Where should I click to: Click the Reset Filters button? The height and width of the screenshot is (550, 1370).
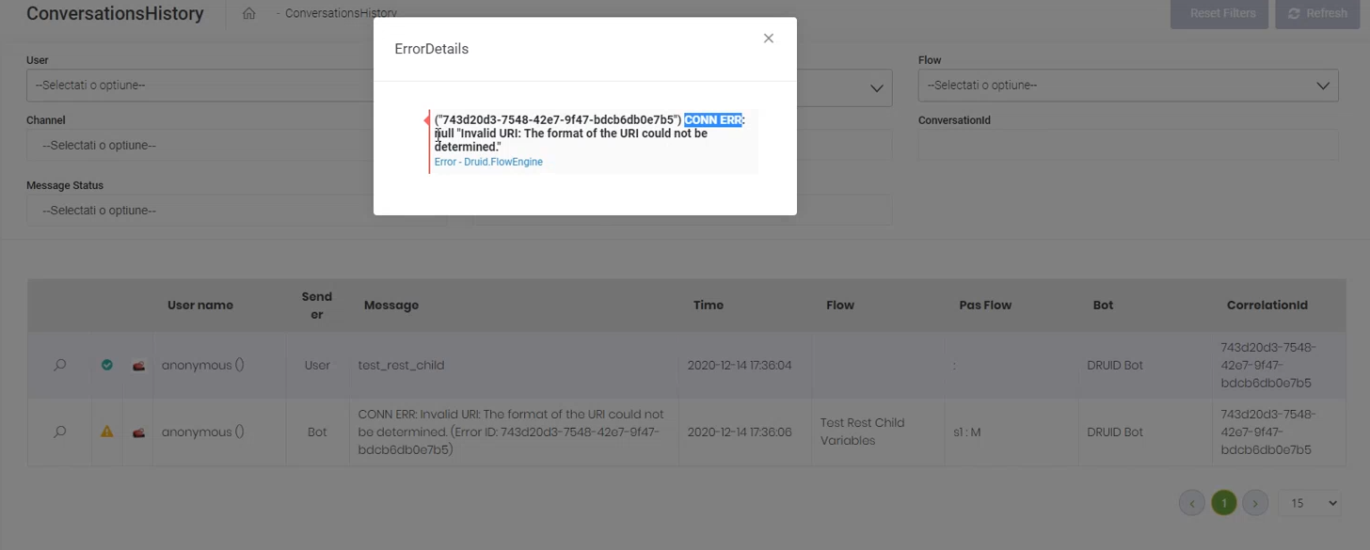coord(1221,14)
